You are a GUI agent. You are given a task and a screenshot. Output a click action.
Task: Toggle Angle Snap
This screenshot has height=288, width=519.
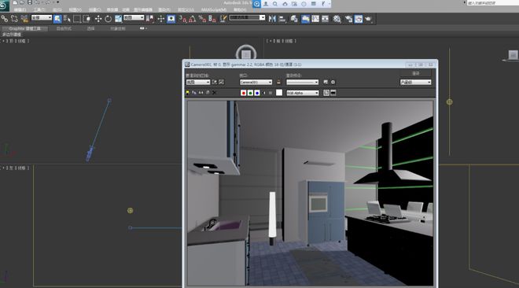point(193,19)
